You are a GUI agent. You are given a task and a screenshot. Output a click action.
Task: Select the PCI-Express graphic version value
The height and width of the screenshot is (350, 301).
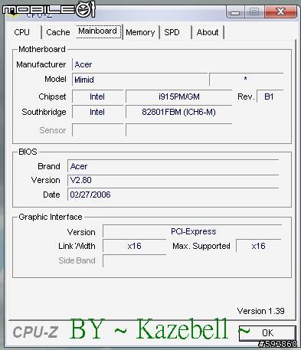[x=192, y=231]
